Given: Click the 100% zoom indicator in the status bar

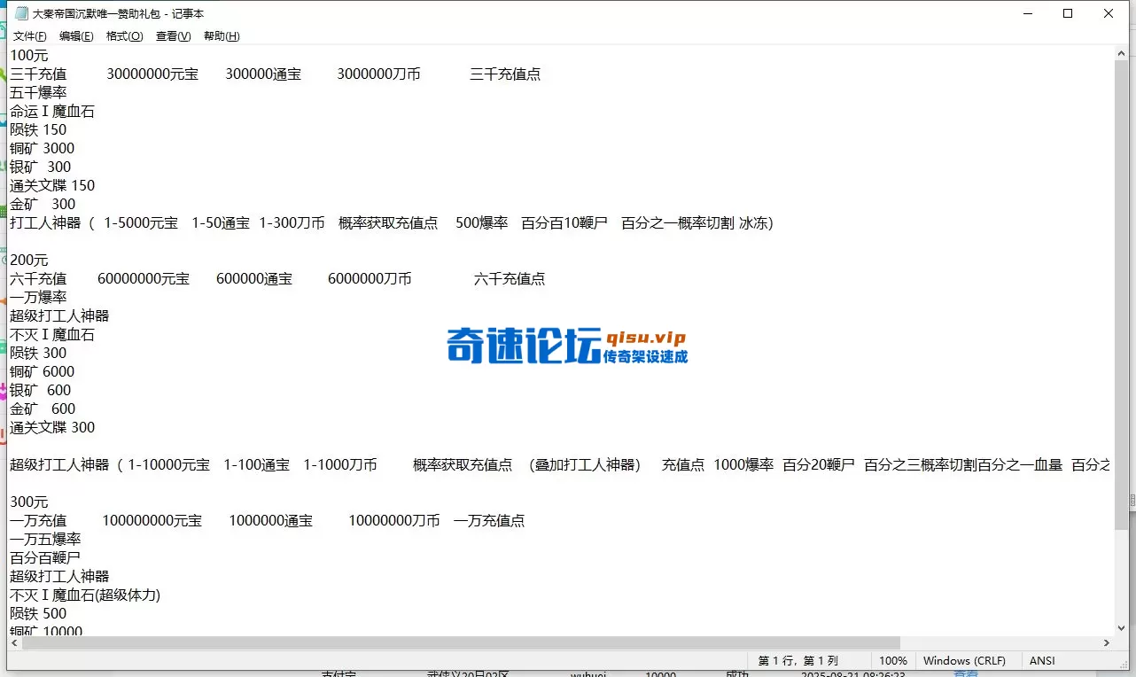Looking at the screenshot, I should tap(893, 660).
